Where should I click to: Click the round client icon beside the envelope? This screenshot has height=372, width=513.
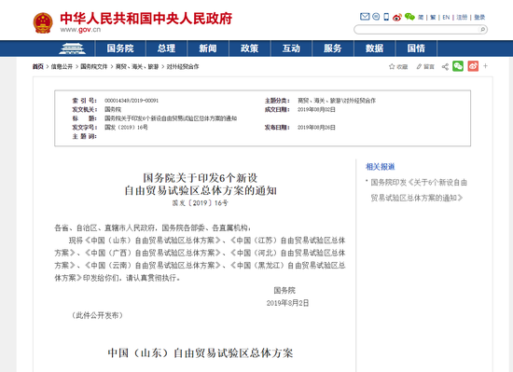(376, 17)
